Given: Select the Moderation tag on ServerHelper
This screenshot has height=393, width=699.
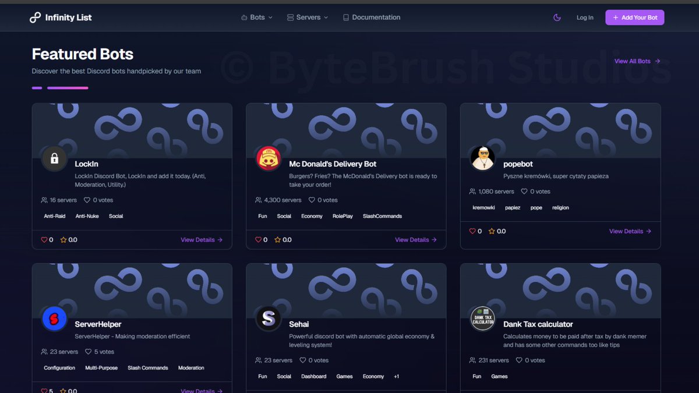Looking at the screenshot, I should (191, 368).
